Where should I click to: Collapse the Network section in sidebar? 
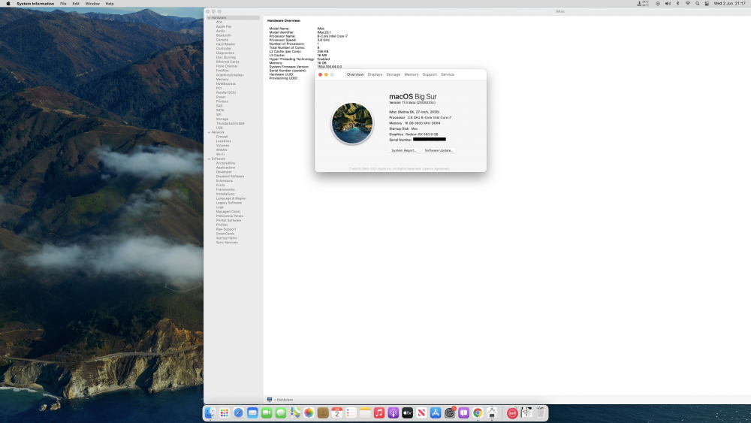(210, 132)
